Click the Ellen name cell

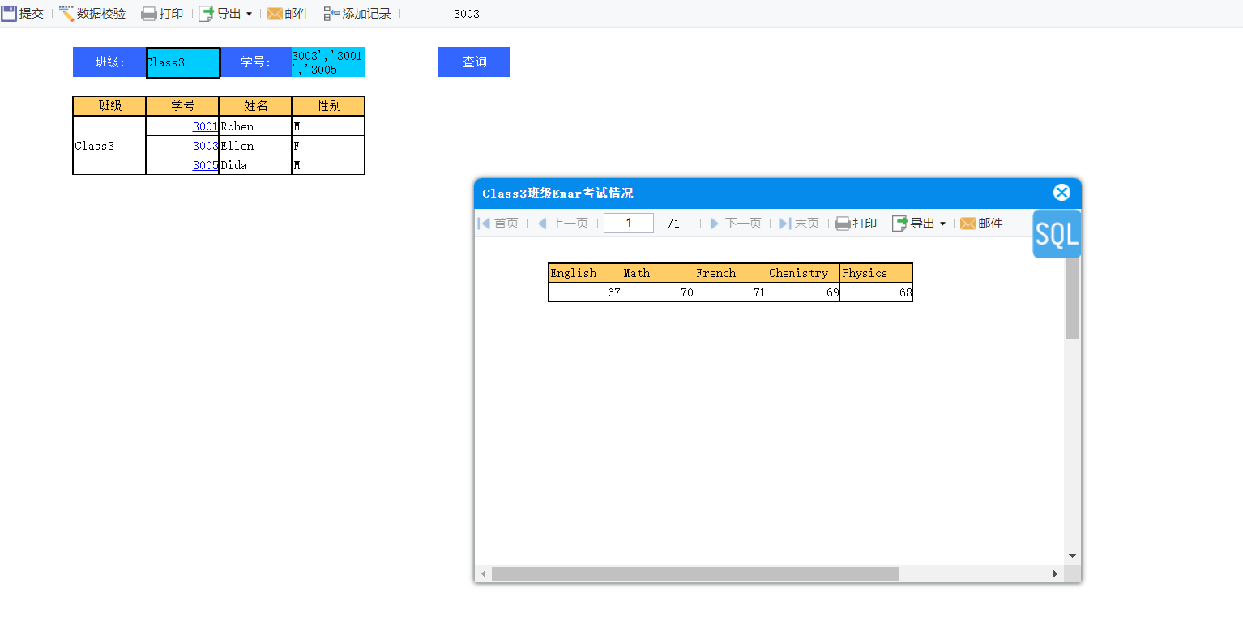point(255,146)
